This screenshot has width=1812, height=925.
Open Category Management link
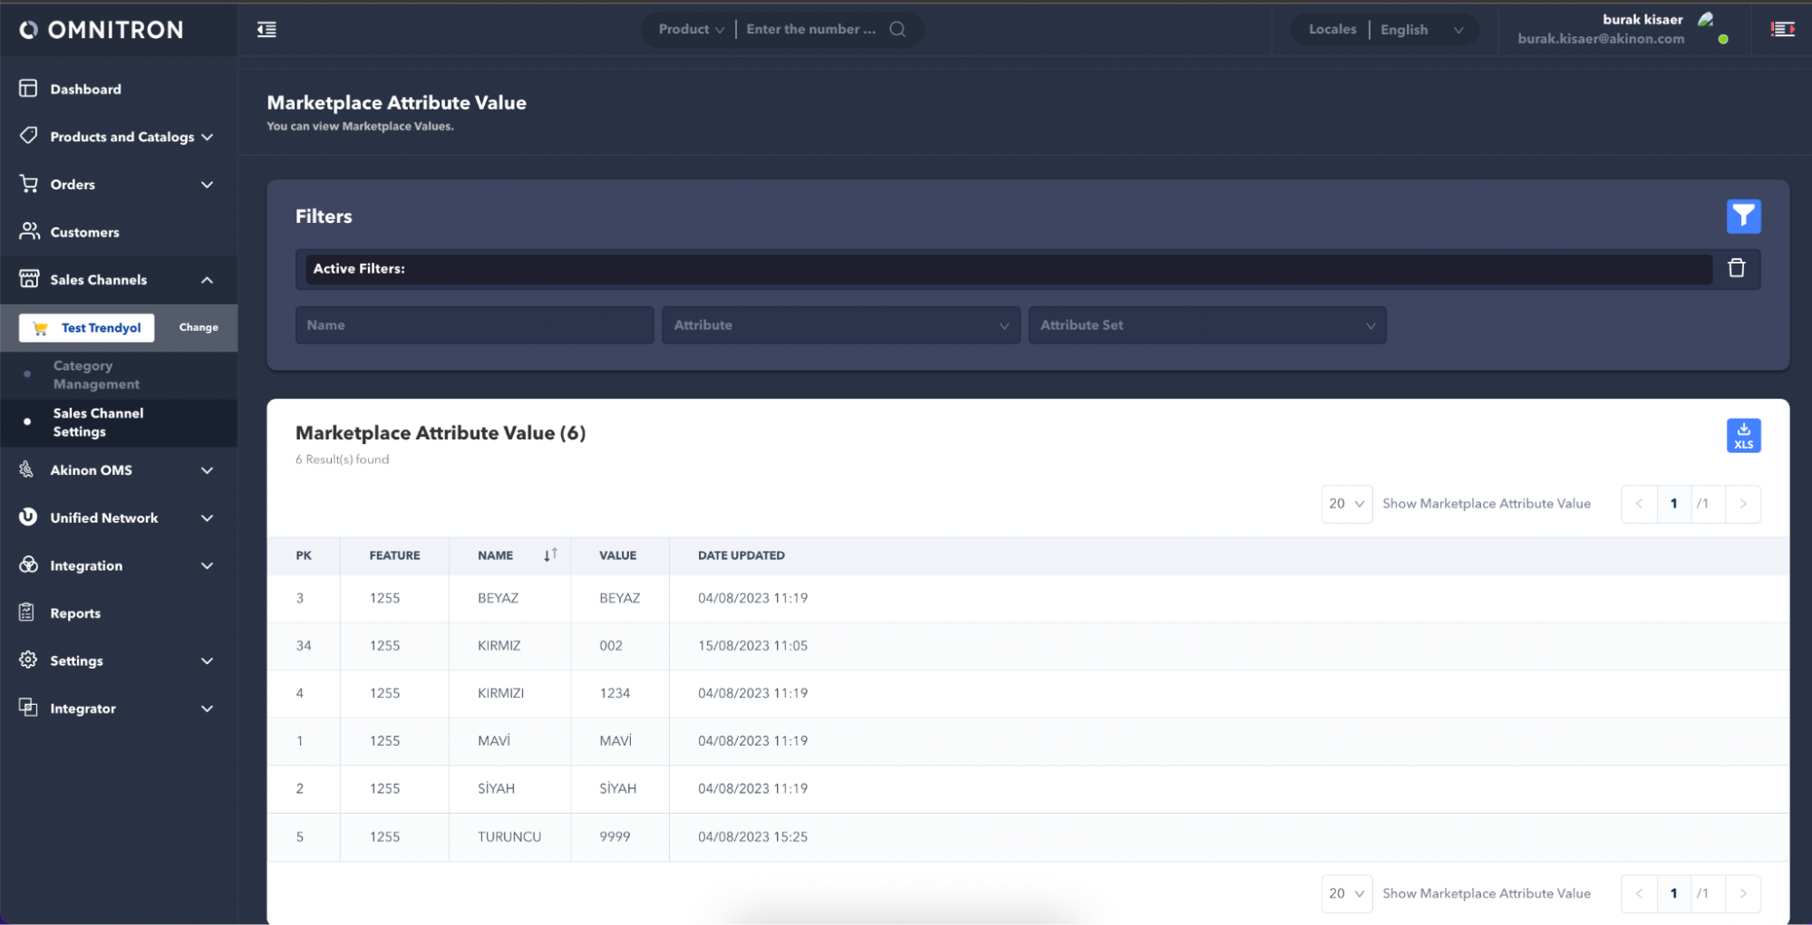tap(96, 375)
